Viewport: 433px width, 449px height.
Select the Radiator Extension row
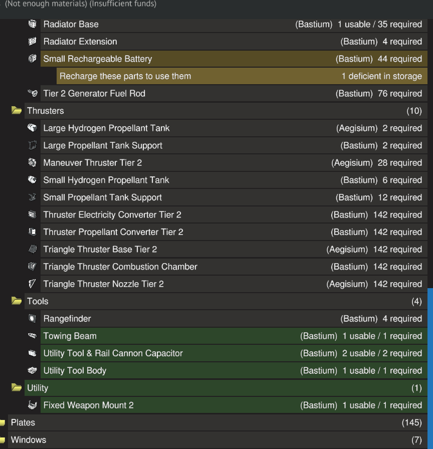226,42
